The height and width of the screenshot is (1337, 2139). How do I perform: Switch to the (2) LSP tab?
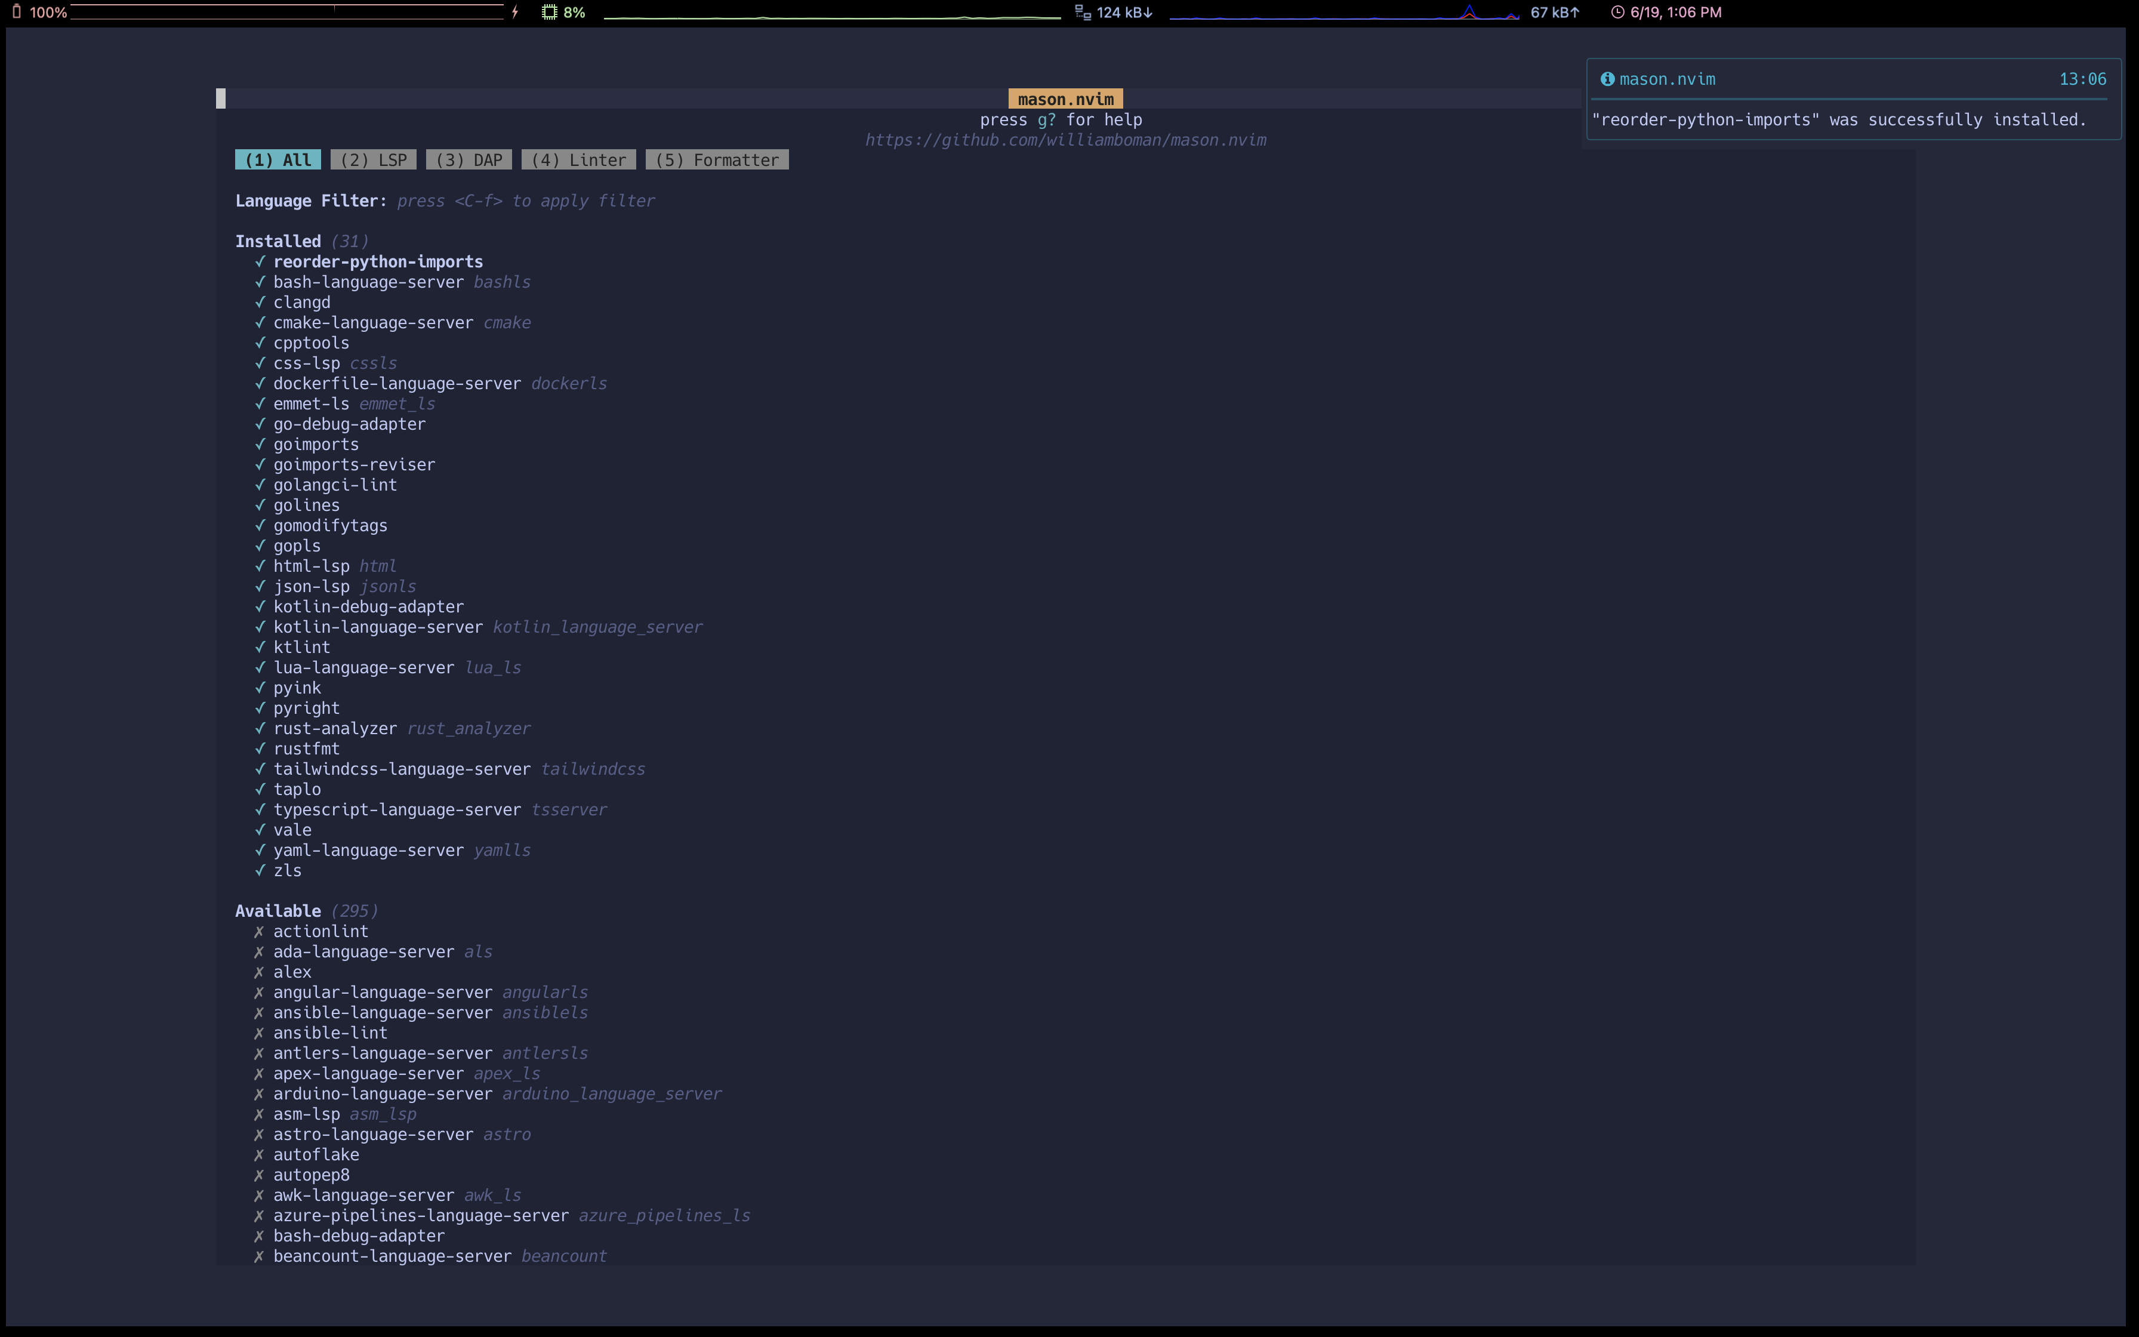tap(373, 159)
